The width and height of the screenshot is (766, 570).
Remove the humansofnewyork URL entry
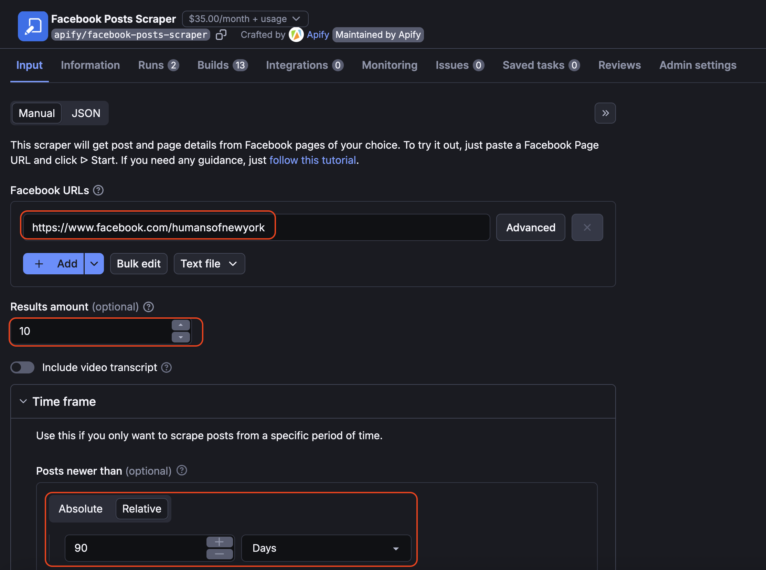pos(587,228)
